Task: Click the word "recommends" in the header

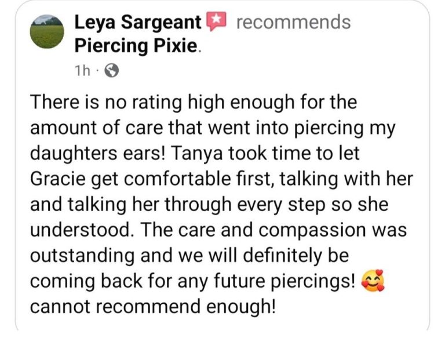Action: tap(293, 22)
